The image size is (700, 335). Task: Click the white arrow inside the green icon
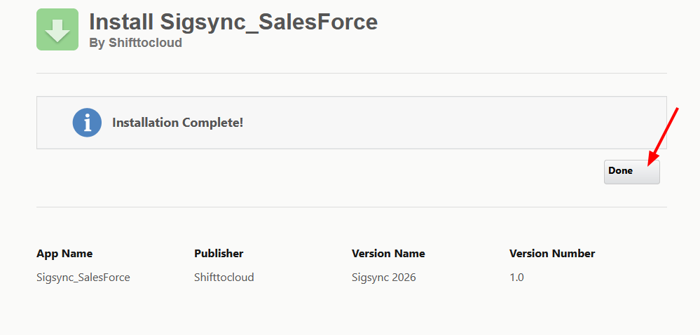(57, 31)
